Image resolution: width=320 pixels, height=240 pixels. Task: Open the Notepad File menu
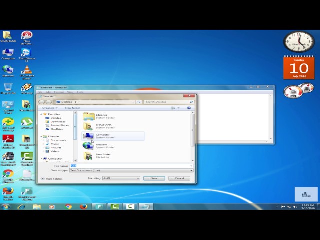click(40, 92)
